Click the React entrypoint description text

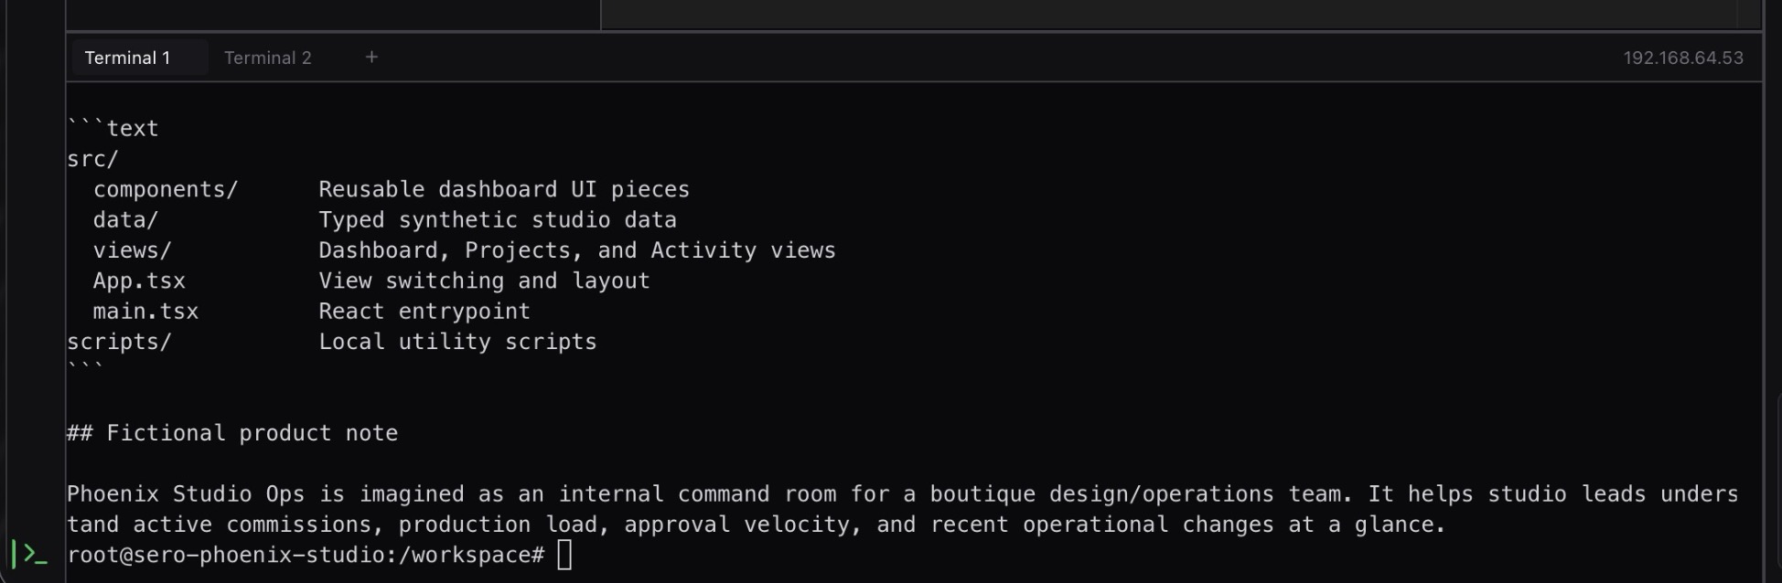[424, 312]
